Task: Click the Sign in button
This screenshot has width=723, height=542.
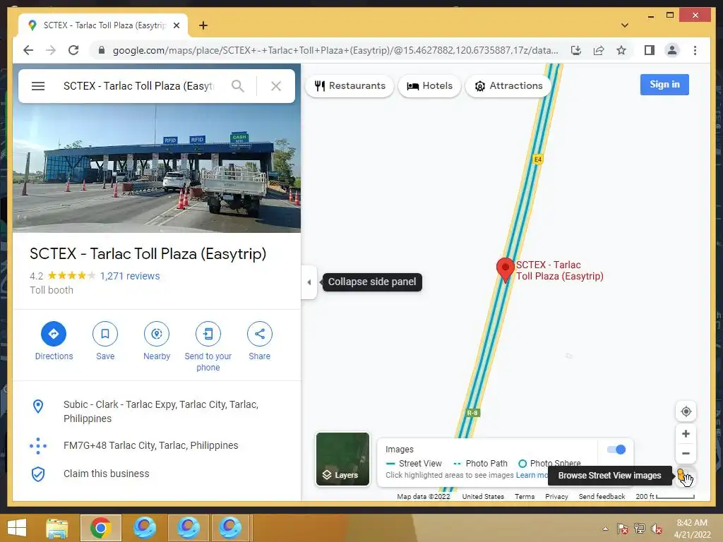Action: (664, 85)
